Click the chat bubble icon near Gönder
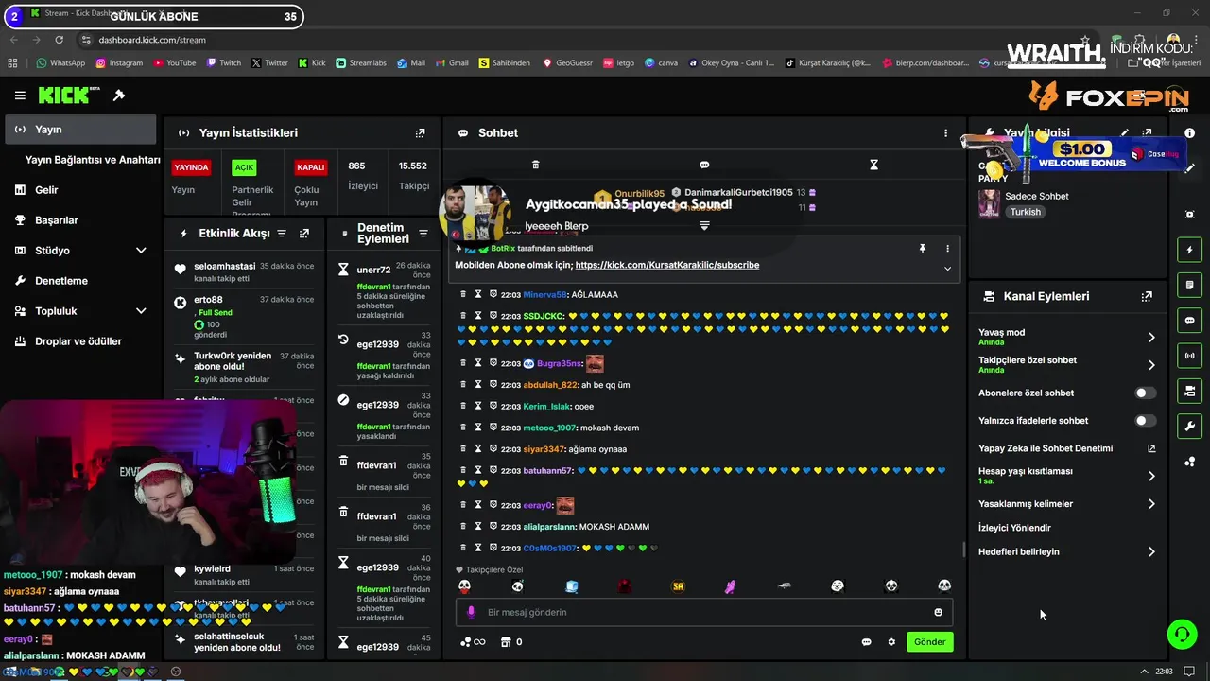This screenshot has height=681, width=1210. point(866,642)
